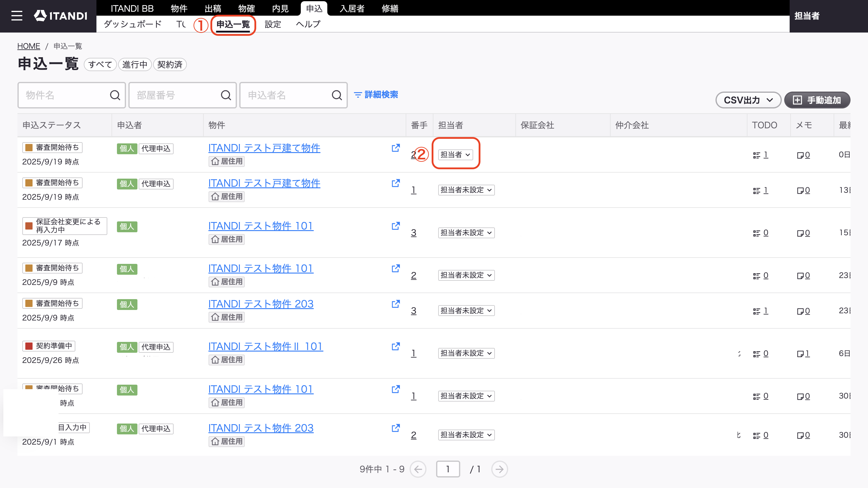Screen dimensions: 868x488
Task: Expand the CSV出力 dropdown
Action: (x=748, y=100)
